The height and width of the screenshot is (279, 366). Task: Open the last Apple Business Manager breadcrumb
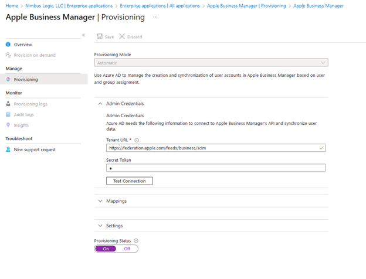coord(318,6)
